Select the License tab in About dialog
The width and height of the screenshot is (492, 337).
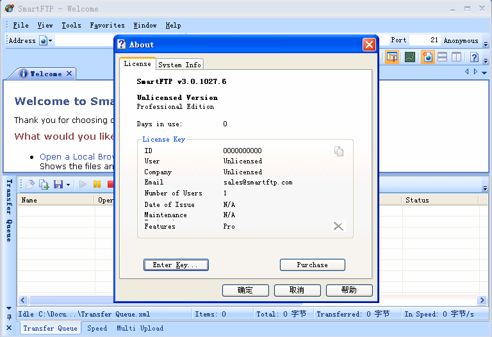138,63
